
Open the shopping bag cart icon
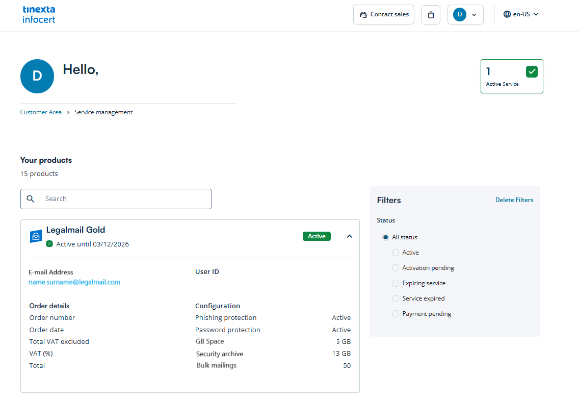coord(431,15)
